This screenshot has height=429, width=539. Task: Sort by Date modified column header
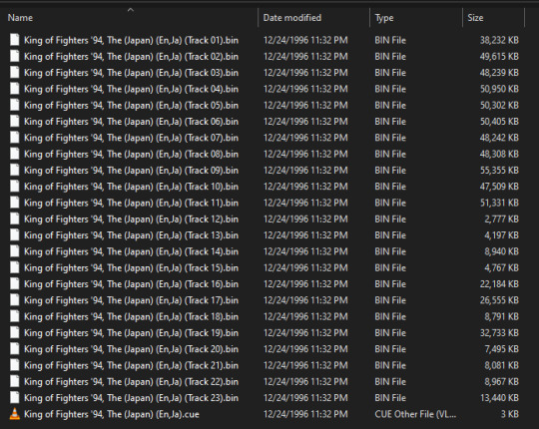pos(292,18)
